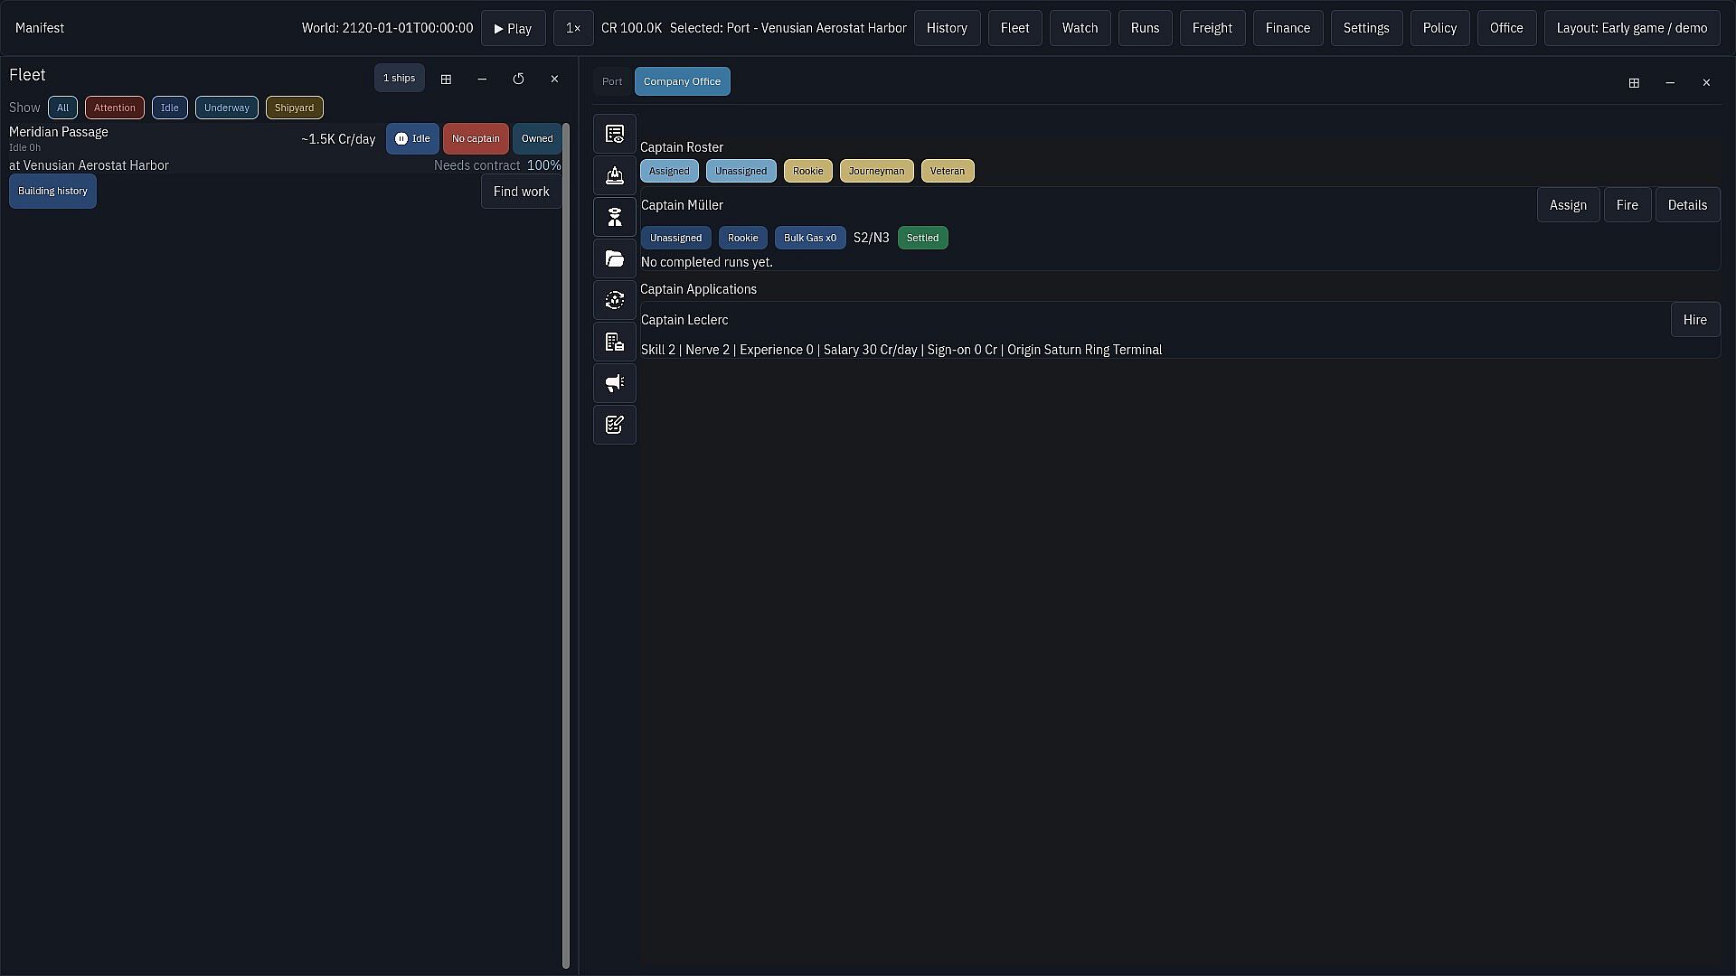
Task: Open the Freight menu
Action: (x=1212, y=28)
